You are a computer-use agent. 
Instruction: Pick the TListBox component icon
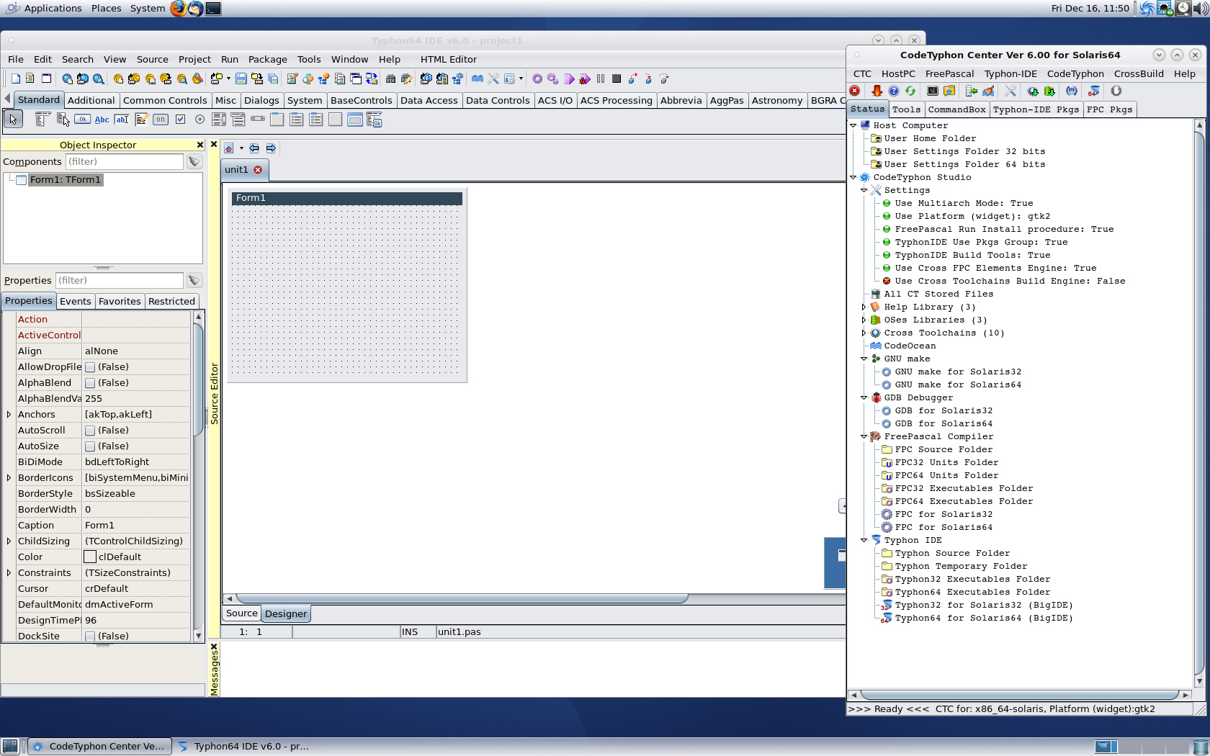pos(219,120)
